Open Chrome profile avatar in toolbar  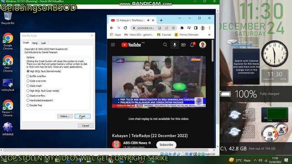[203, 28]
